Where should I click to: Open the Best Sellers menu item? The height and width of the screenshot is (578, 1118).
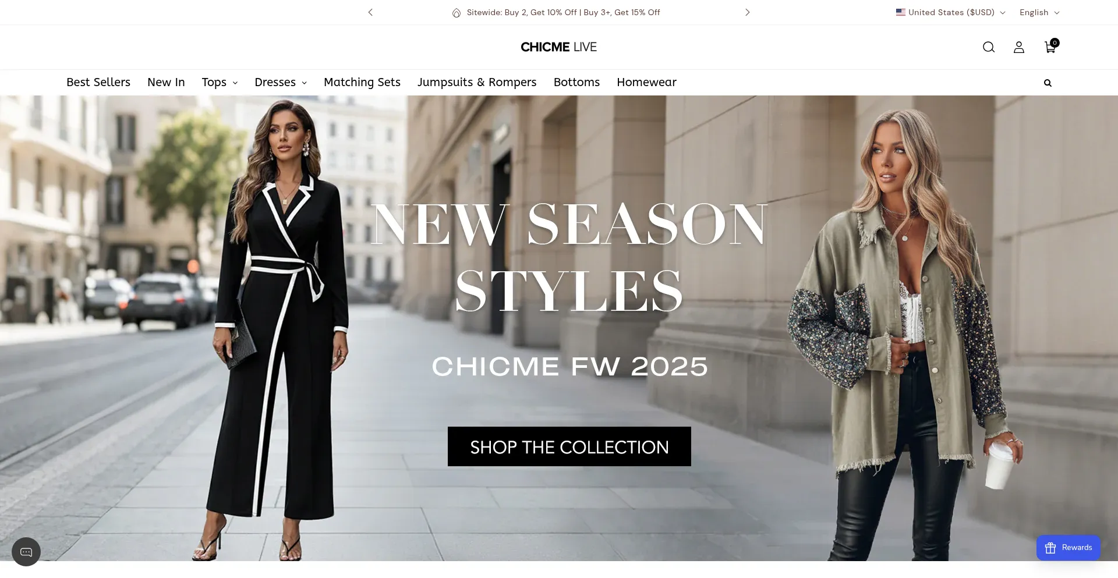(98, 83)
